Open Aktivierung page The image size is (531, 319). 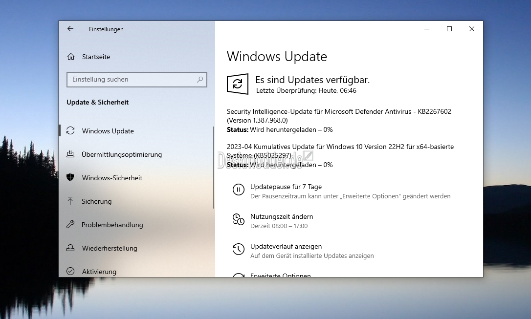(99, 272)
